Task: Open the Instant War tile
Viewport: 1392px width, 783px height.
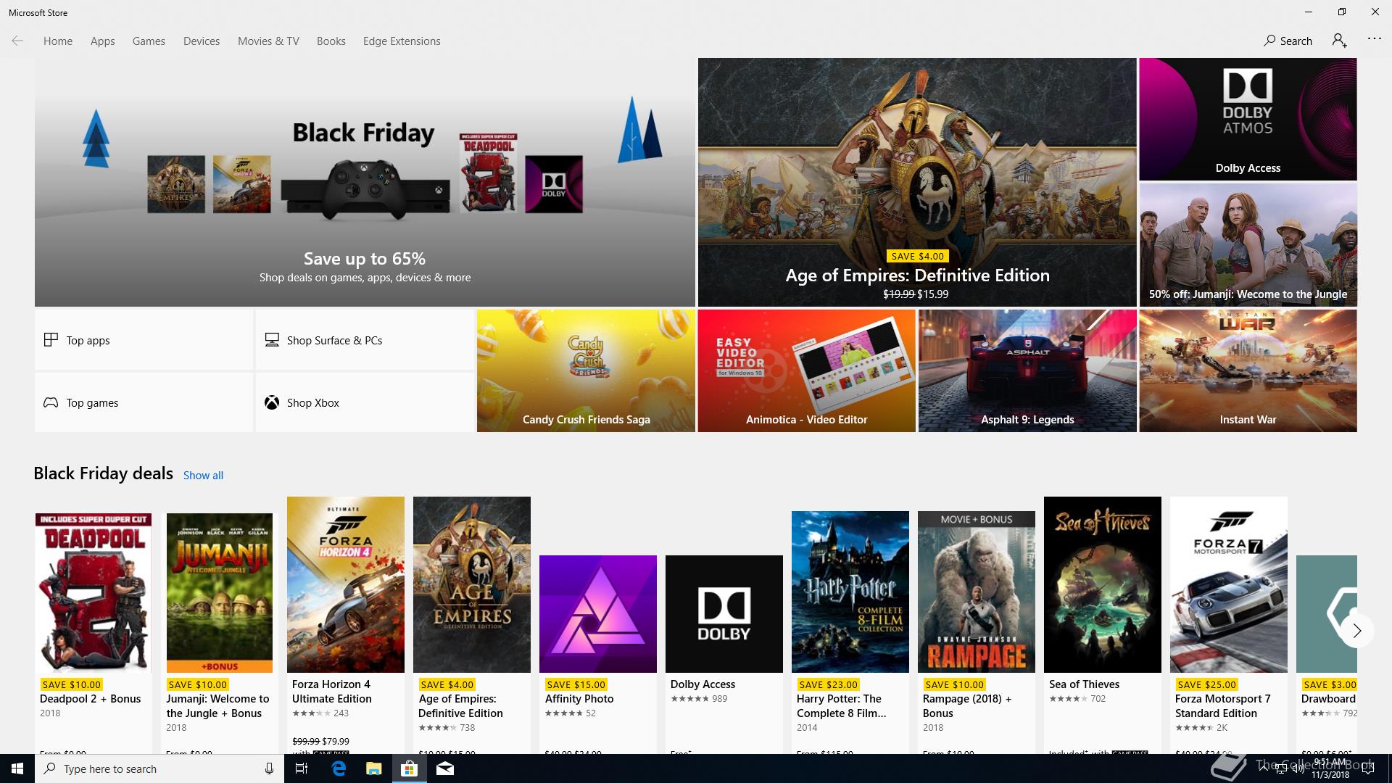Action: tap(1248, 370)
